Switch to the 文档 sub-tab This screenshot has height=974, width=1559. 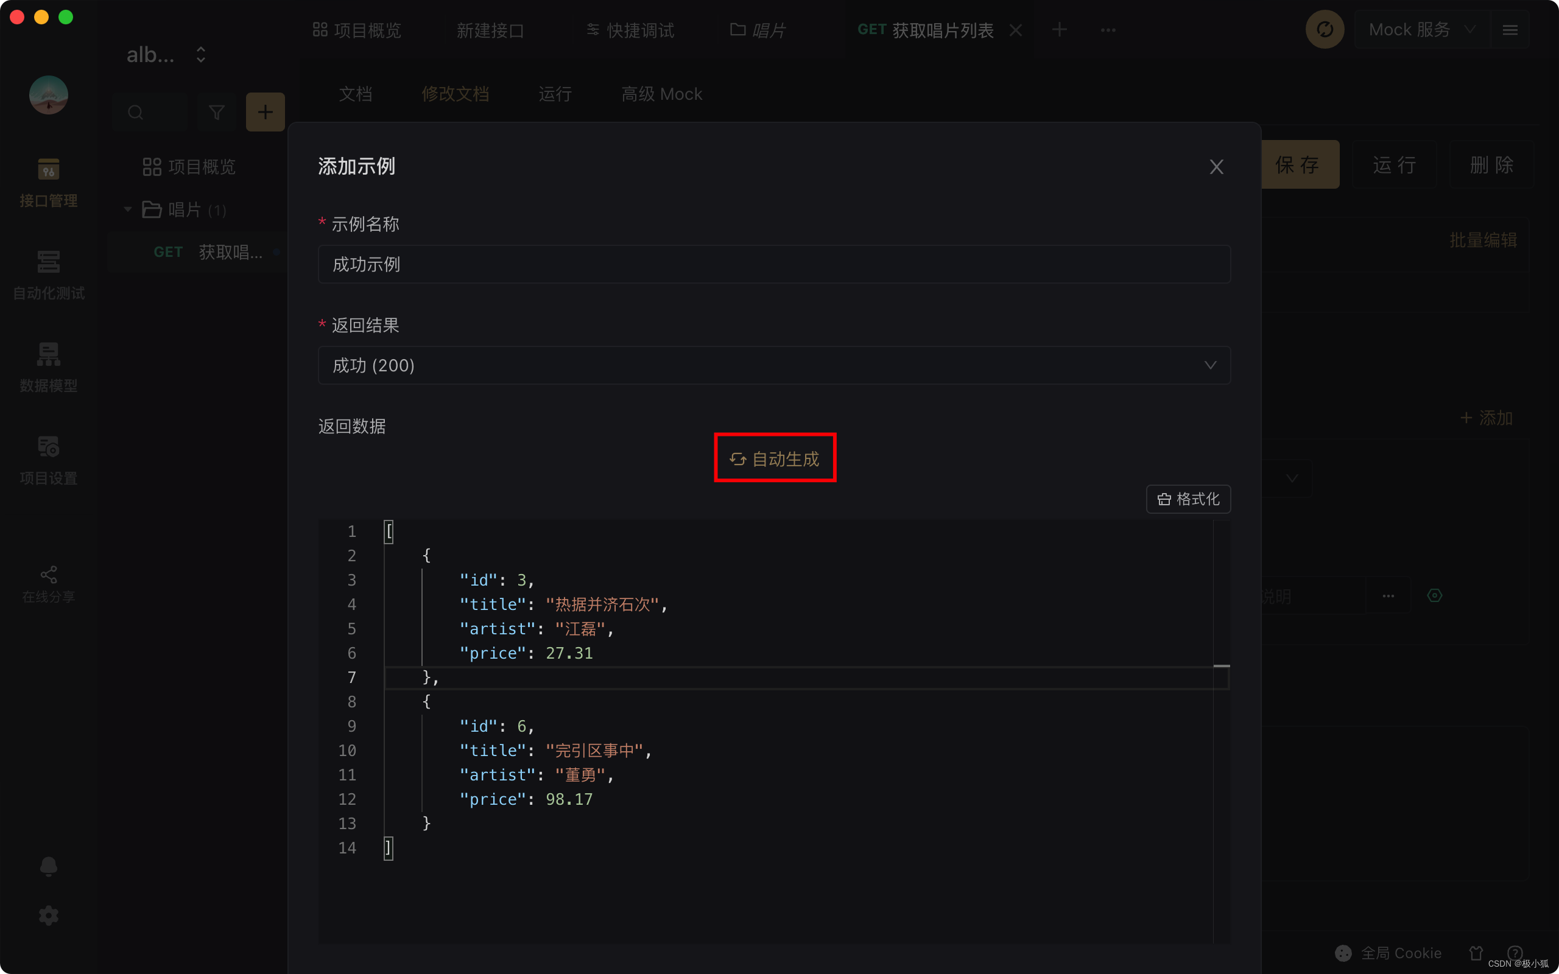(x=356, y=94)
